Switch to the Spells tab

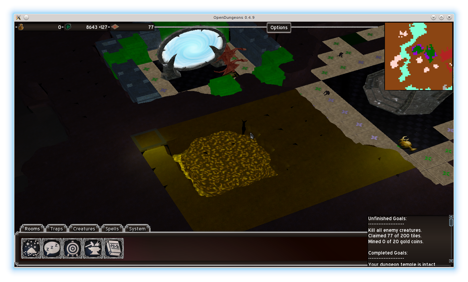pyautogui.click(x=112, y=229)
